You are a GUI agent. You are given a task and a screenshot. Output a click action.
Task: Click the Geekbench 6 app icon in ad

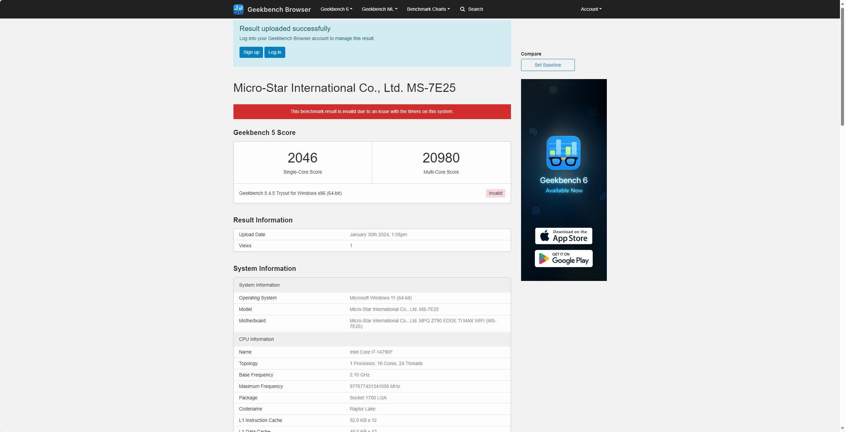(x=563, y=153)
